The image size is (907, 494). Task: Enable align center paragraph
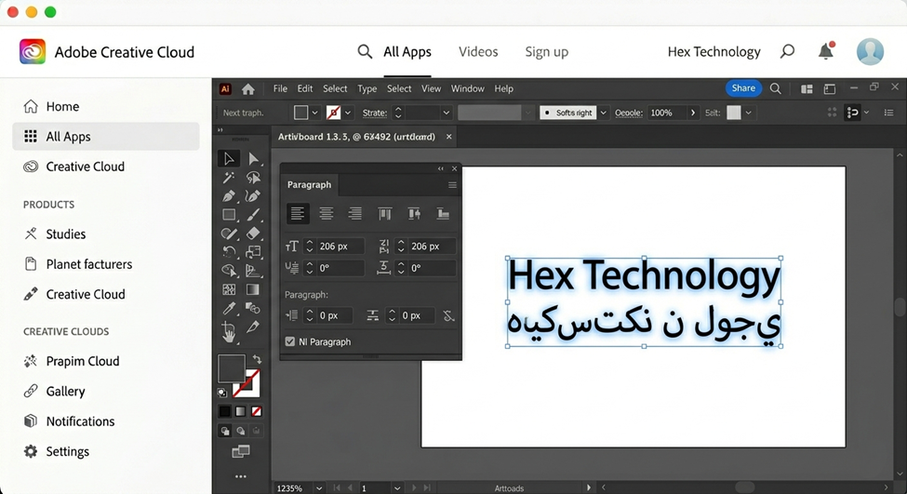(x=327, y=213)
